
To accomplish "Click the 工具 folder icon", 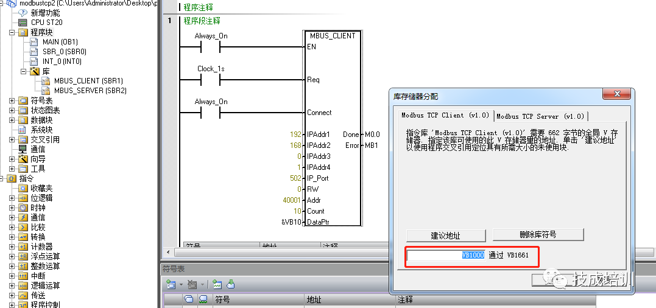I will pyautogui.click(x=23, y=169).
